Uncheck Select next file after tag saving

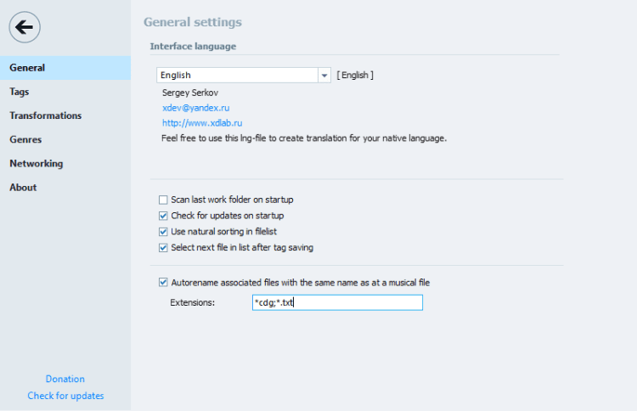[163, 247]
